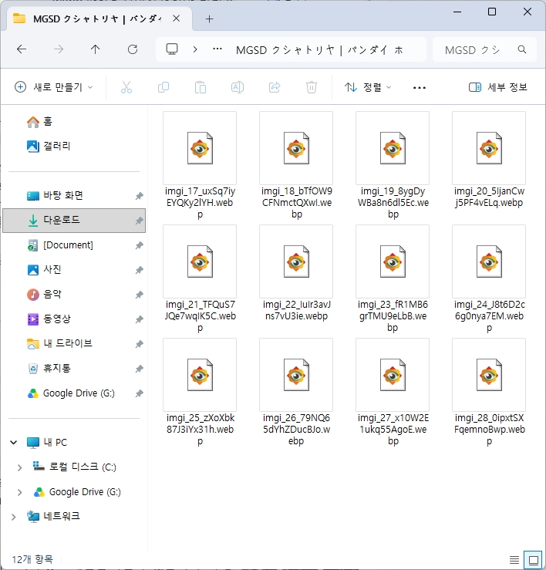Screen dimensions: 546x570
Task: Click the magnifier search icon
Action: coord(522,49)
